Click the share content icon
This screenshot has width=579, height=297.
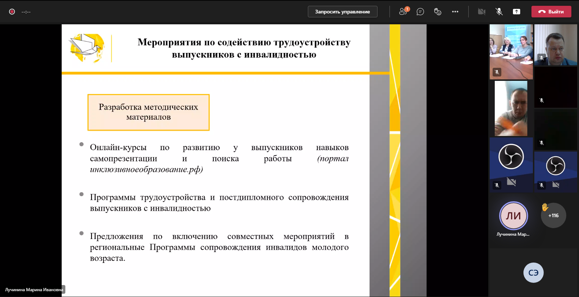(x=517, y=12)
